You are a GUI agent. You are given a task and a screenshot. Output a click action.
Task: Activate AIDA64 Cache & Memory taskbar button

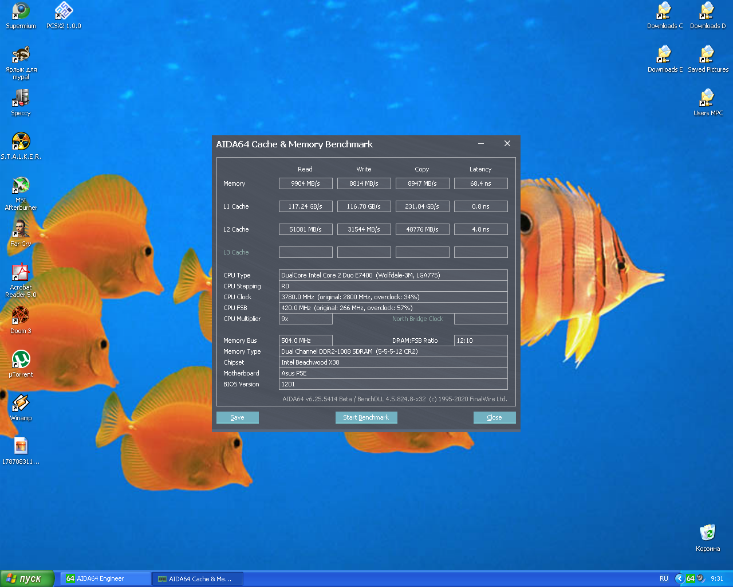[198, 579]
